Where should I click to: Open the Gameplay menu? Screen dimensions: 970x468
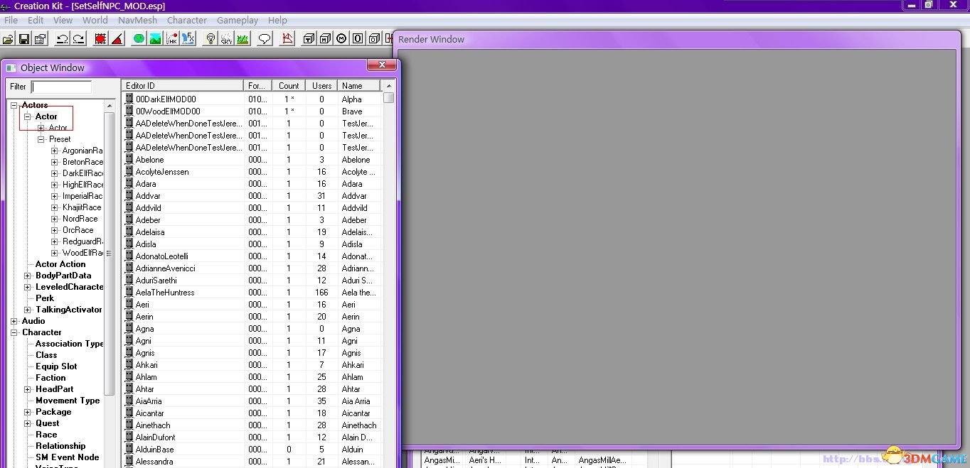click(x=238, y=20)
